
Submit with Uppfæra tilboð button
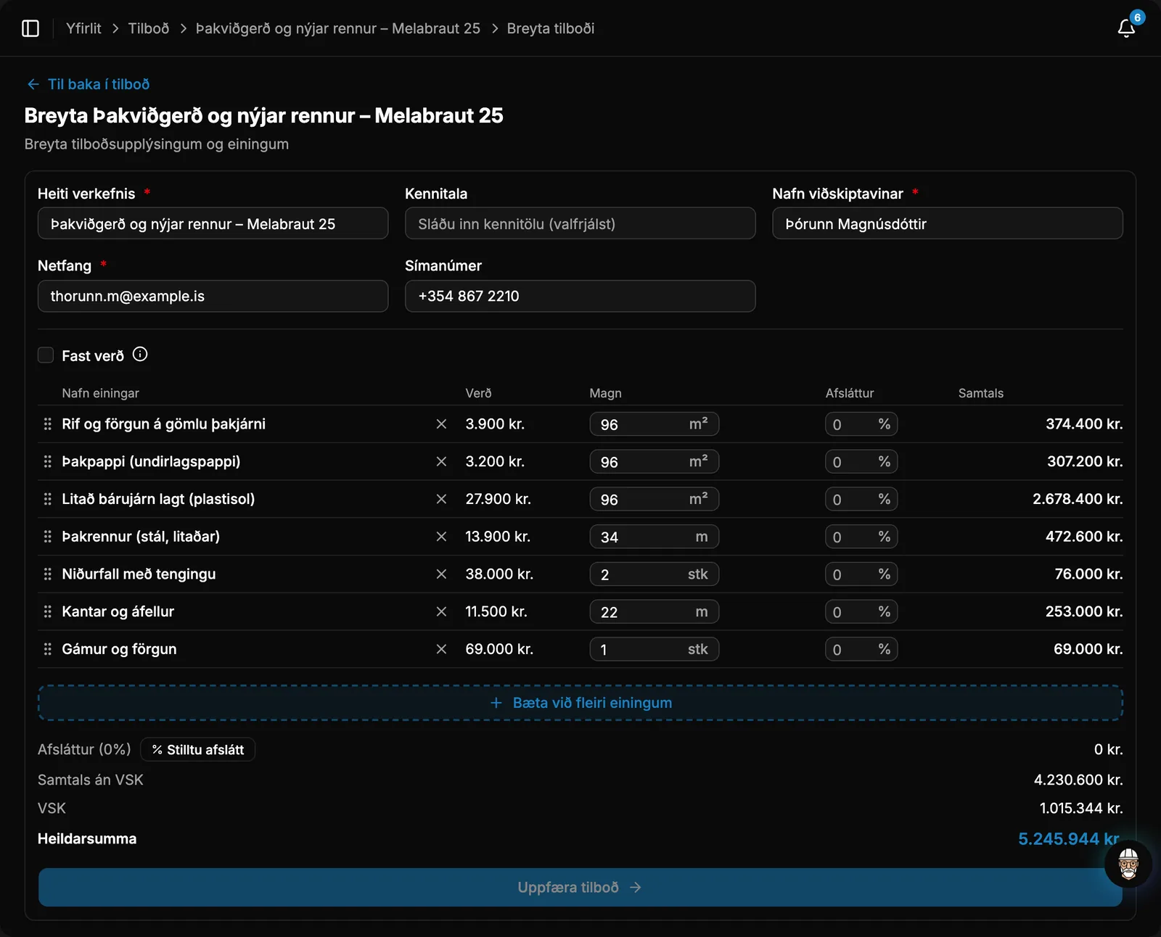(x=580, y=887)
